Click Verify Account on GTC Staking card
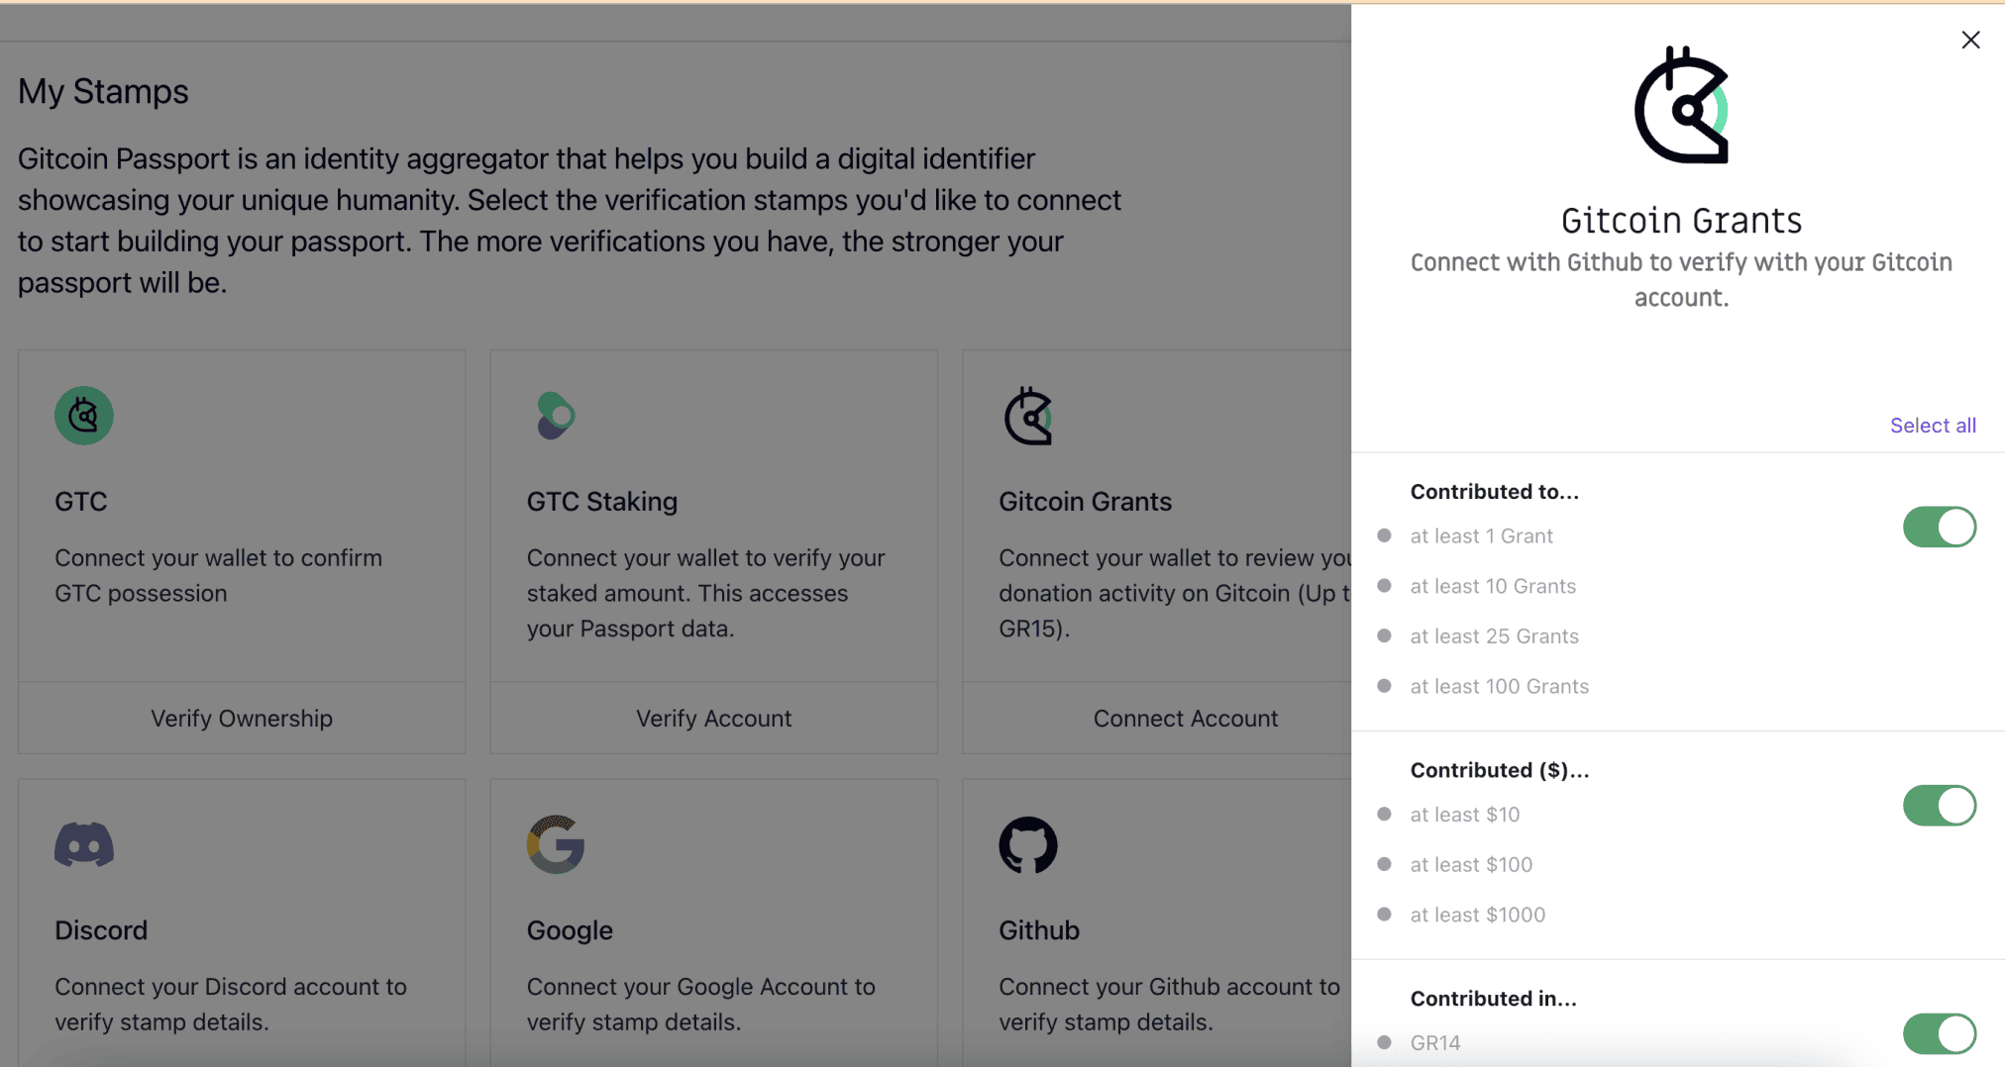2005x1067 pixels. pos(713,719)
